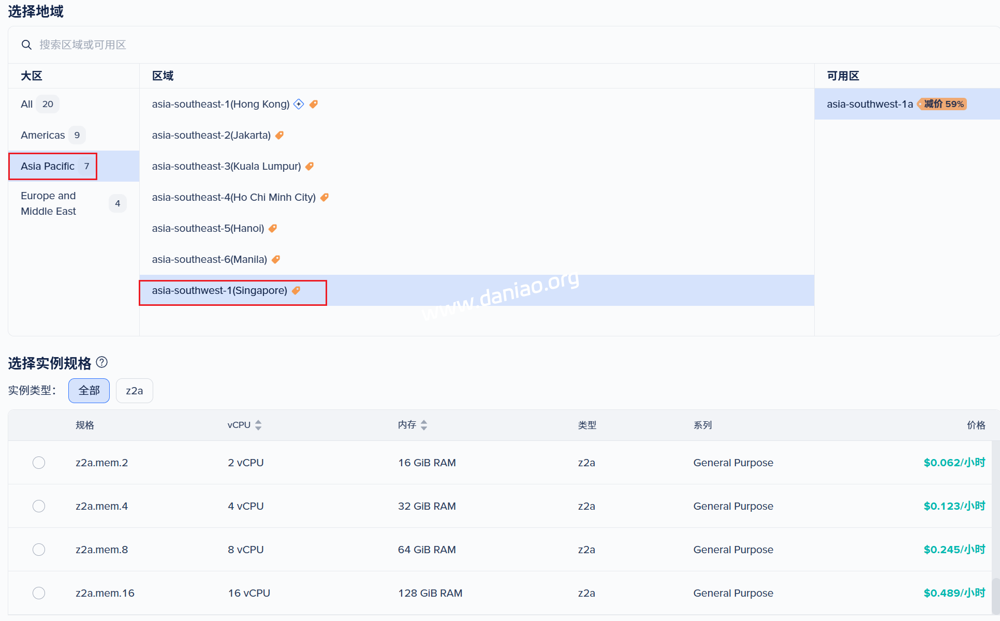Screen dimensions: 1000x621
Task: Click the orange tag icon next to Kuala Lumpur
Action: [x=310, y=166]
